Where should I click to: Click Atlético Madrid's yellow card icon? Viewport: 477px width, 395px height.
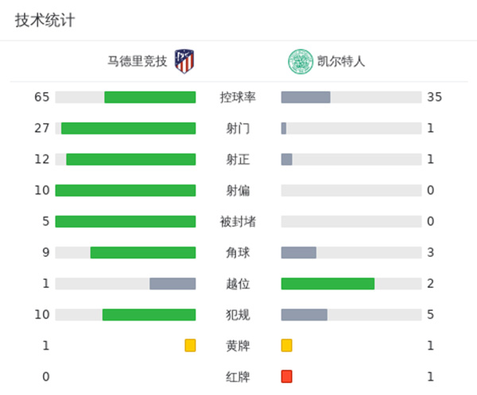click(x=190, y=345)
